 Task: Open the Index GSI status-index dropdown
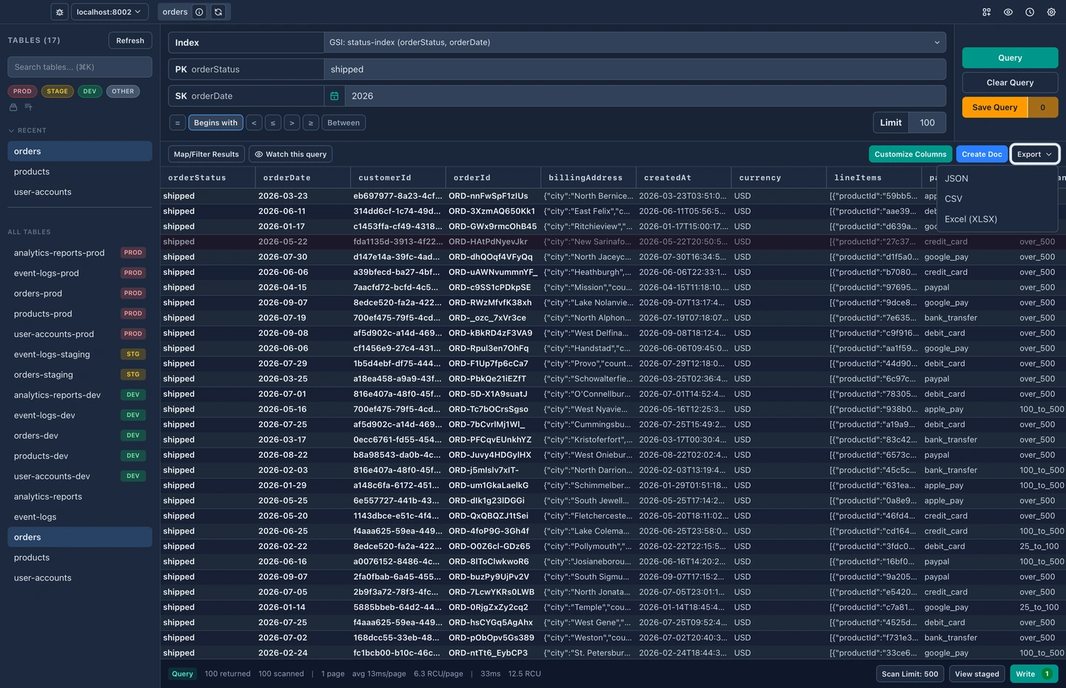(x=634, y=42)
